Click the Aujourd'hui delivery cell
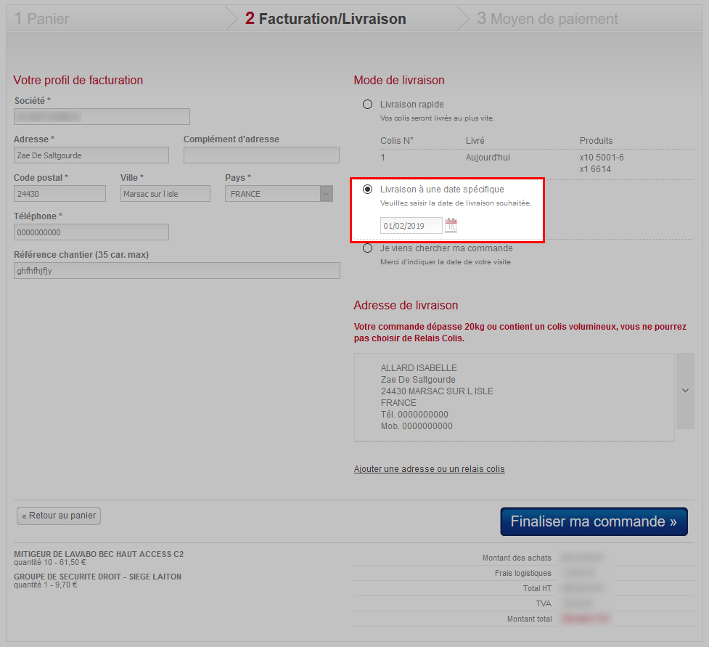This screenshot has height=647, width=709. [488, 158]
